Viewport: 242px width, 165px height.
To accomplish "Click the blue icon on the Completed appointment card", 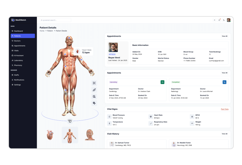I will tap(224, 82).
